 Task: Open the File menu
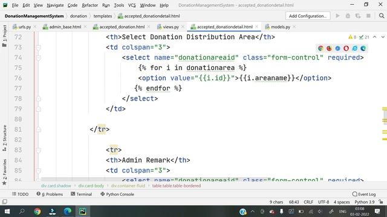(15, 5)
